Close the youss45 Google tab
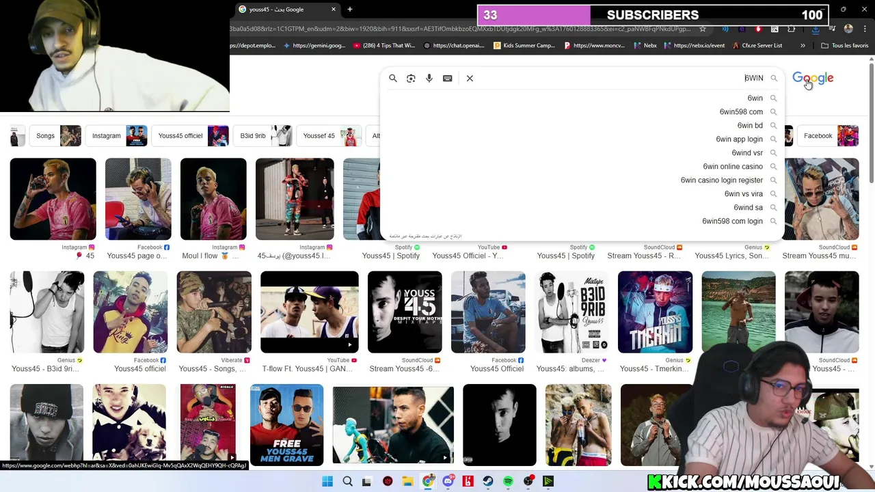This screenshot has width=875, height=492. click(x=334, y=10)
